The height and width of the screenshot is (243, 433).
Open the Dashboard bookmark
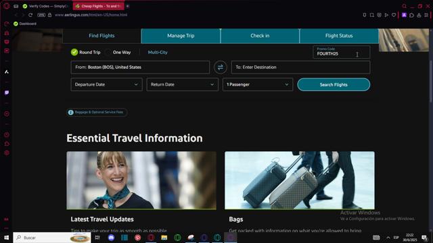(x=25, y=24)
